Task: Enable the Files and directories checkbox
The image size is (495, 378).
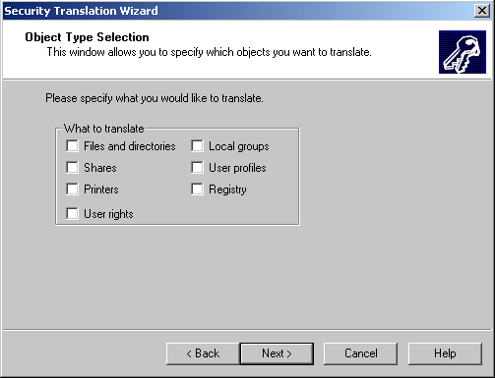Action: pyautogui.click(x=72, y=146)
